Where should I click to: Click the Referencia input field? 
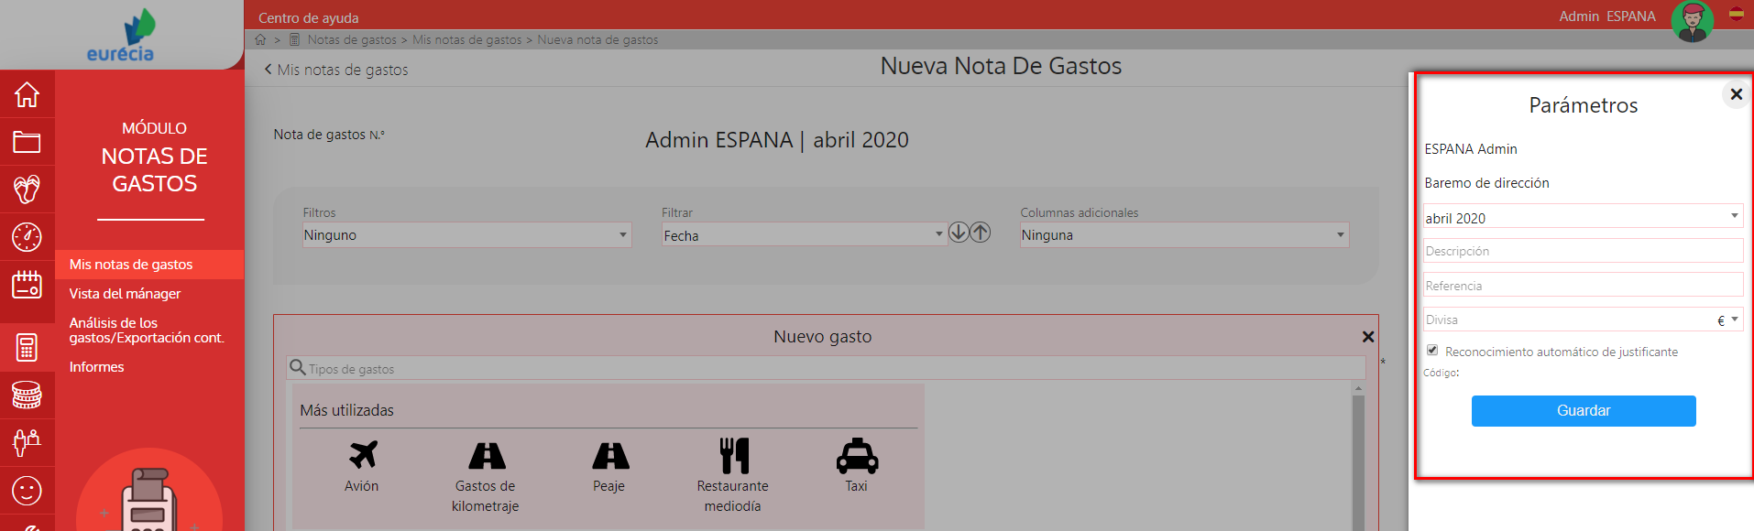coord(1583,285)
